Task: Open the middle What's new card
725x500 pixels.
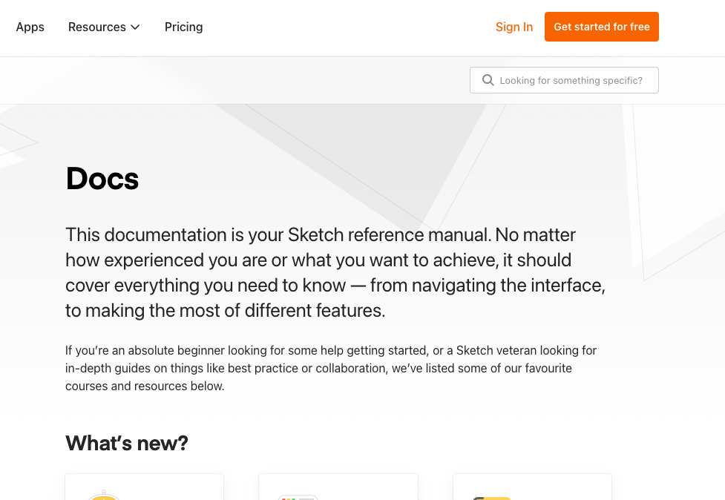Action: [338, 487]
